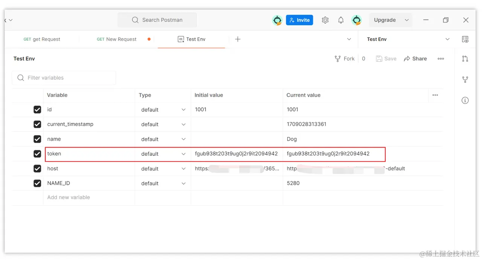This screenshot has height=260, width=482.
Task: Click the current_timestamp variable name cell
Action: click(x=89, y=124)
